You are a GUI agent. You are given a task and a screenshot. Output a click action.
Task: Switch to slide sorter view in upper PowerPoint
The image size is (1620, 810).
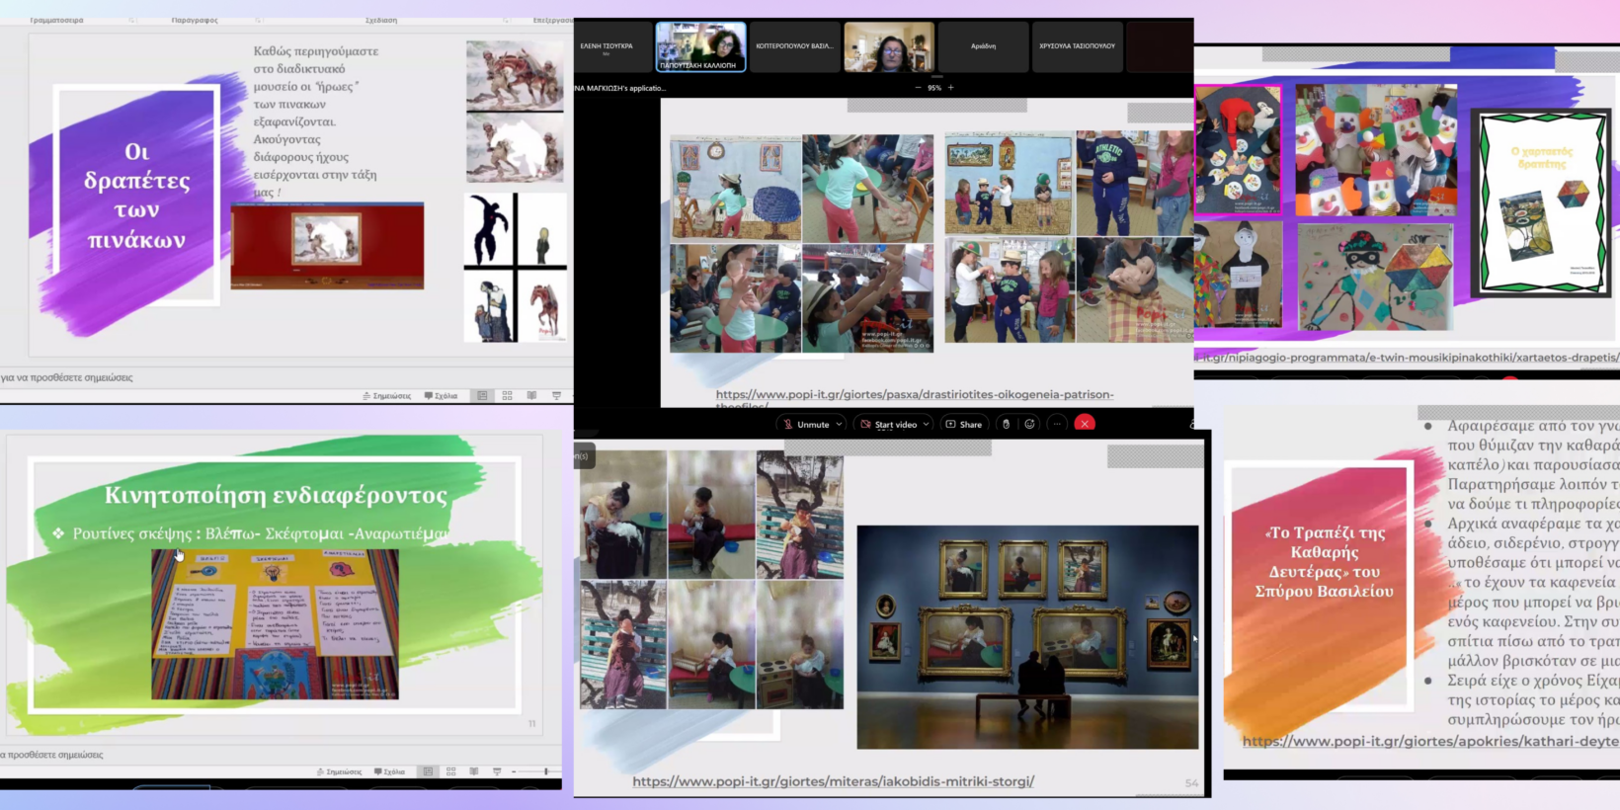[x=508, y=396]
